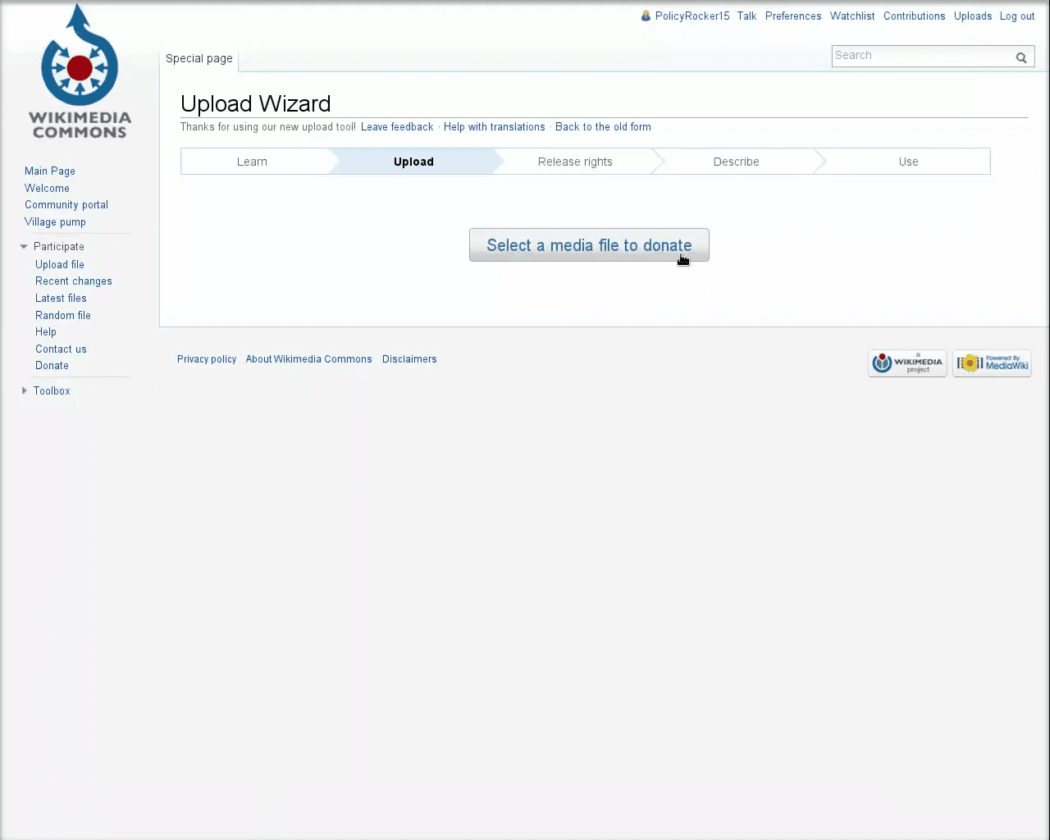The height and width of the screenshot is (840, 1050).
Task: Open the Privacy policy footer link
Action: (207, 359)
